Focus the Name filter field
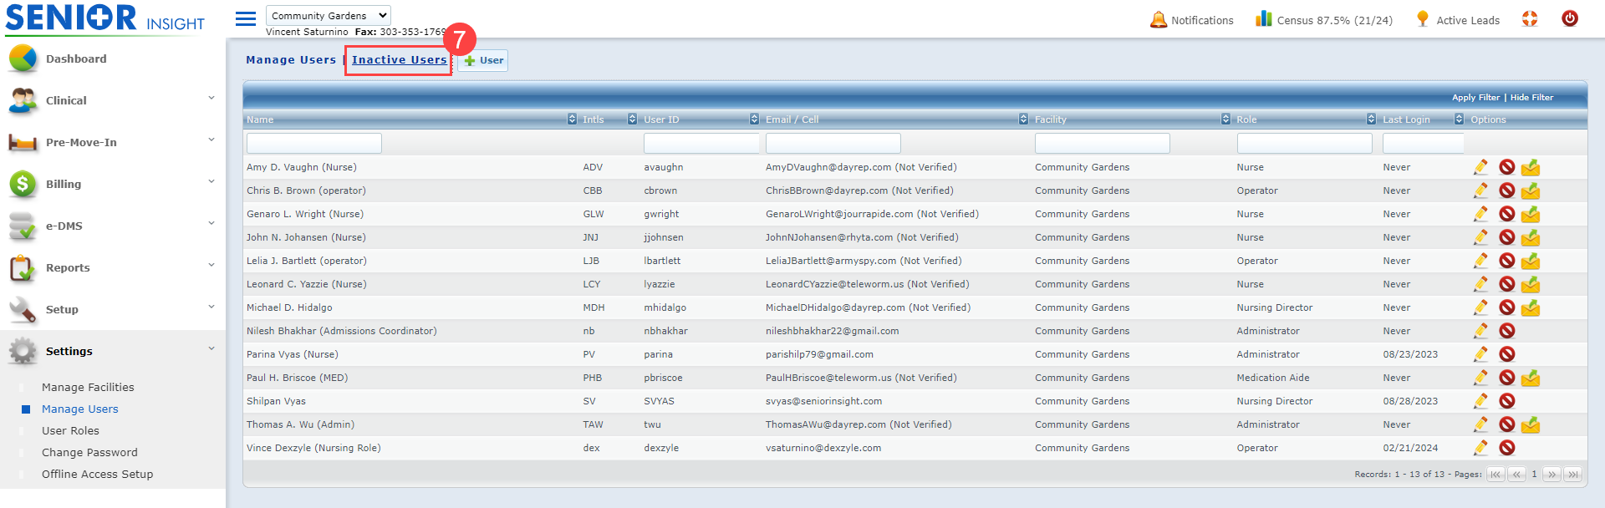 click(314, 143)
